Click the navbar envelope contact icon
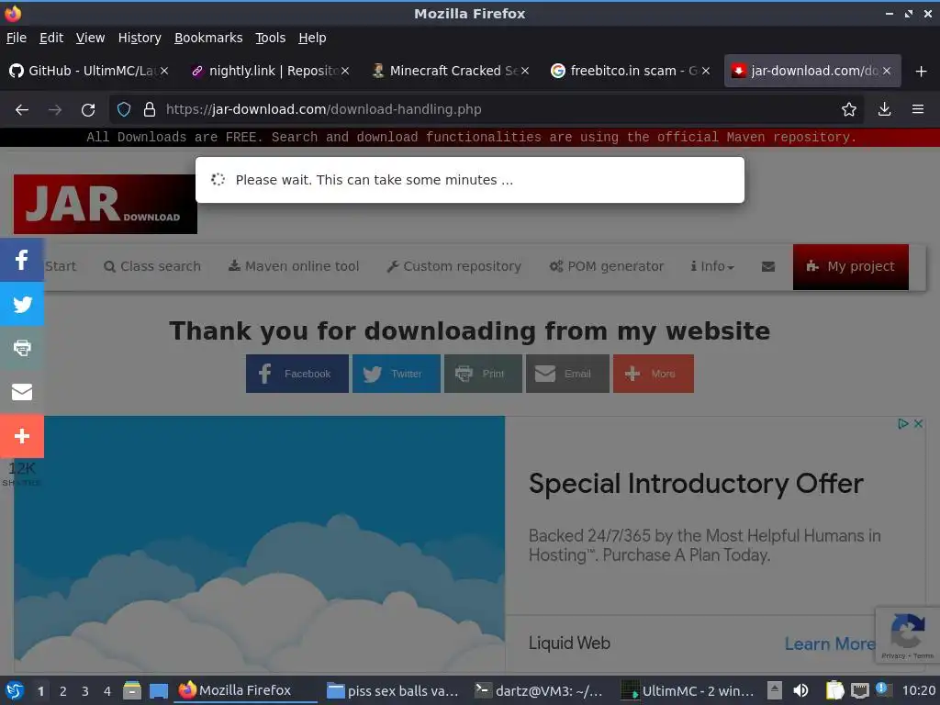 (x=768, y=266)
